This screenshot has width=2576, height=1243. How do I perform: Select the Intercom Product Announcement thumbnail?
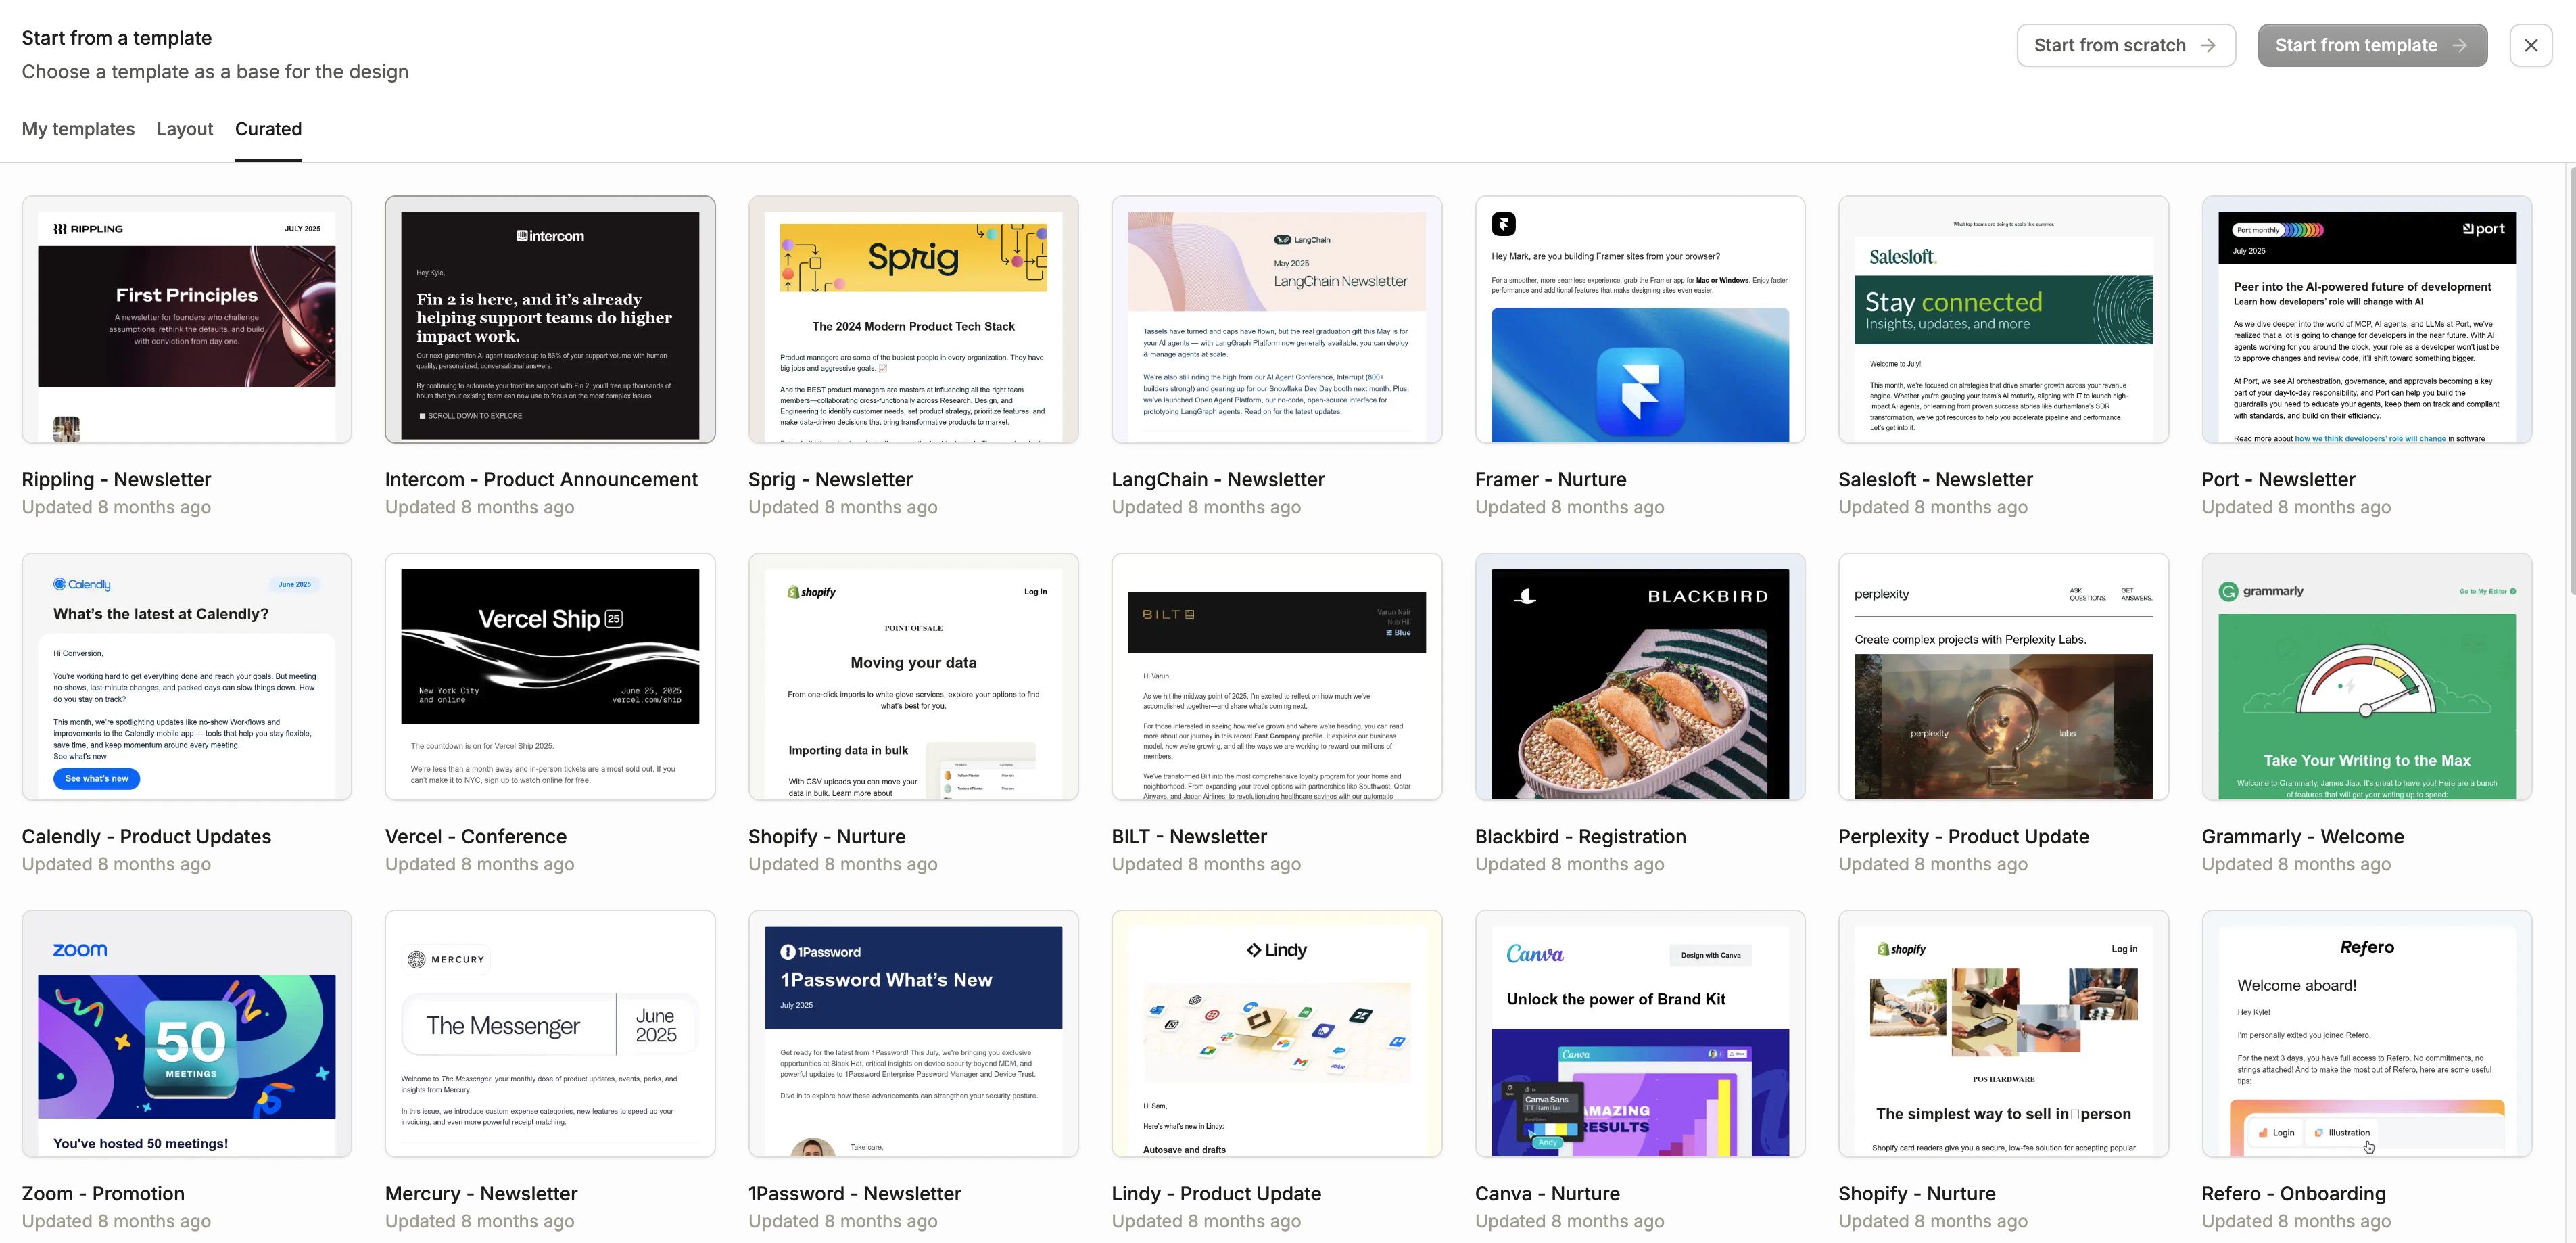tap(550, 319)
